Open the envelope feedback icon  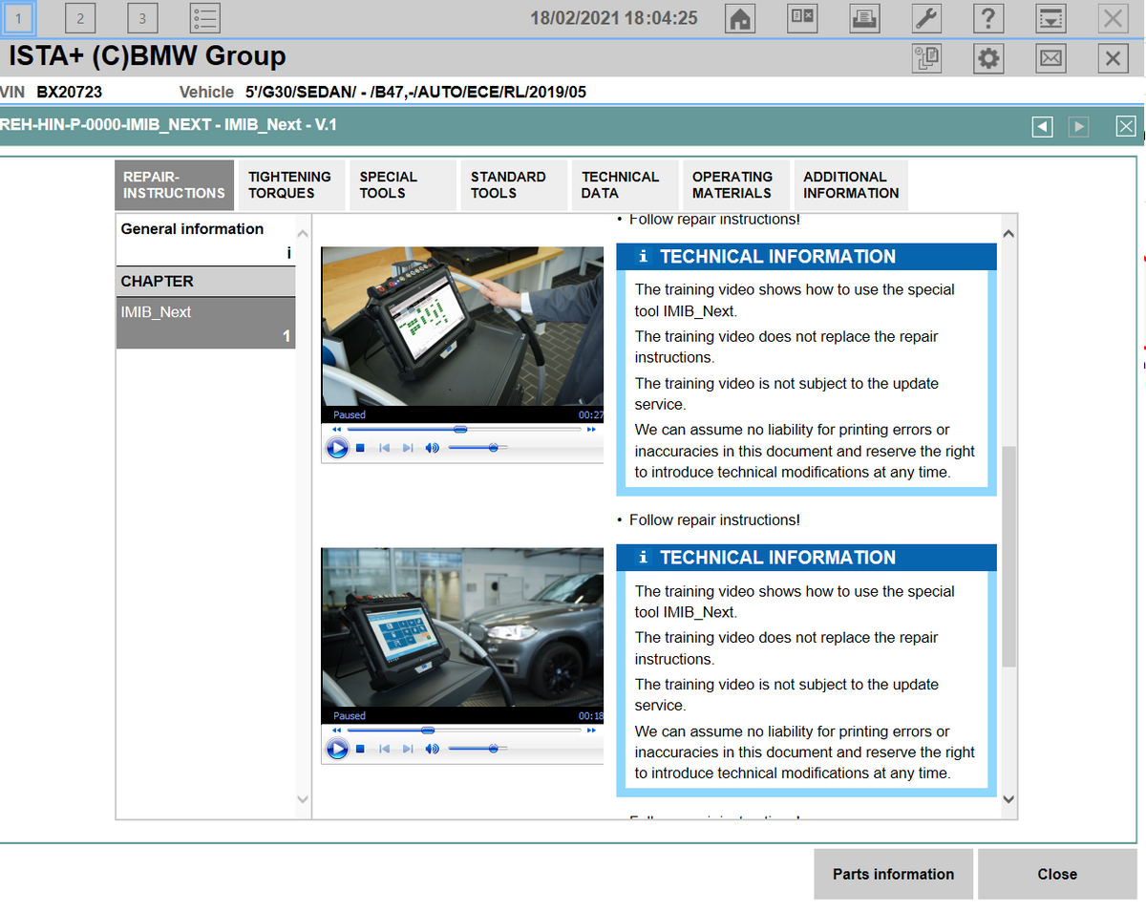pos(1050,58)
